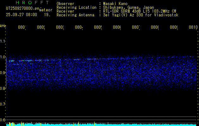Click the cyan signal level graph at bottom
199x126 pixels.
pyautogui.click(x=102, y=125)
